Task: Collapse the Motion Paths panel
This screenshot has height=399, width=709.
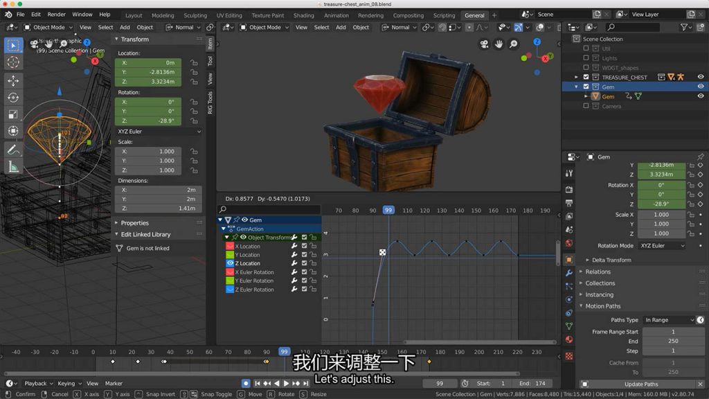Action: [x=603, y=306]
